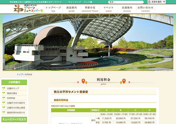
Task: Open 施設案内 guide menu item
Action: pyautogui.click(x=71, y=9)
